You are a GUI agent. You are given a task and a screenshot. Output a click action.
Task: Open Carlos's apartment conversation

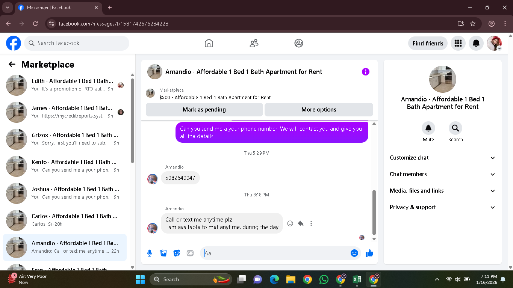tap(65, 220)
